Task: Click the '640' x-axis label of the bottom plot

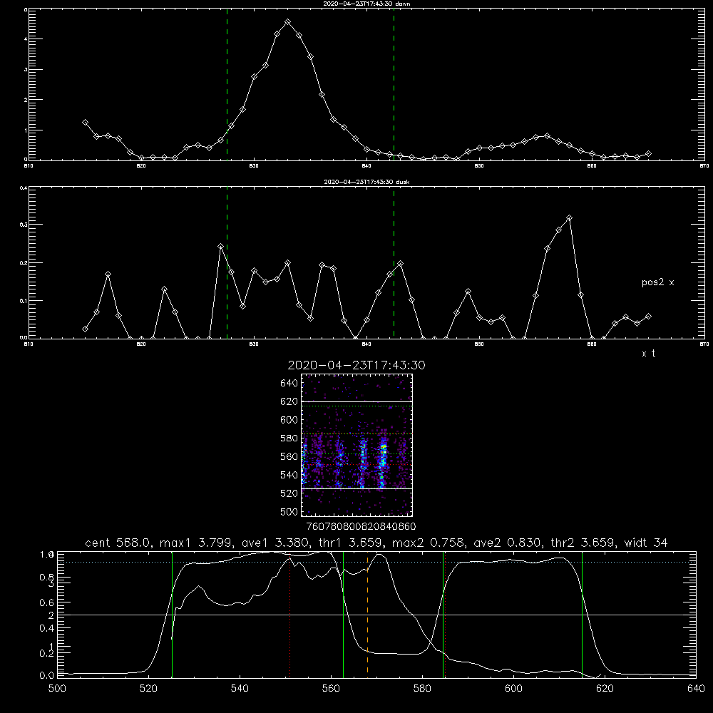Action: click(x=696, y=689)
